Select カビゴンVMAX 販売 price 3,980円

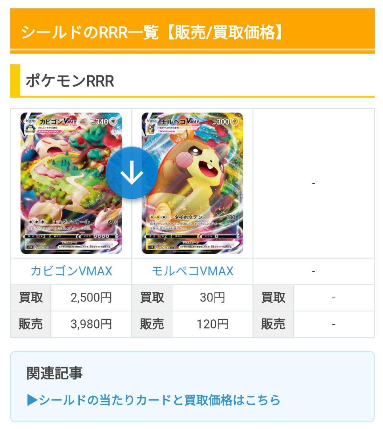click(91, 324)
